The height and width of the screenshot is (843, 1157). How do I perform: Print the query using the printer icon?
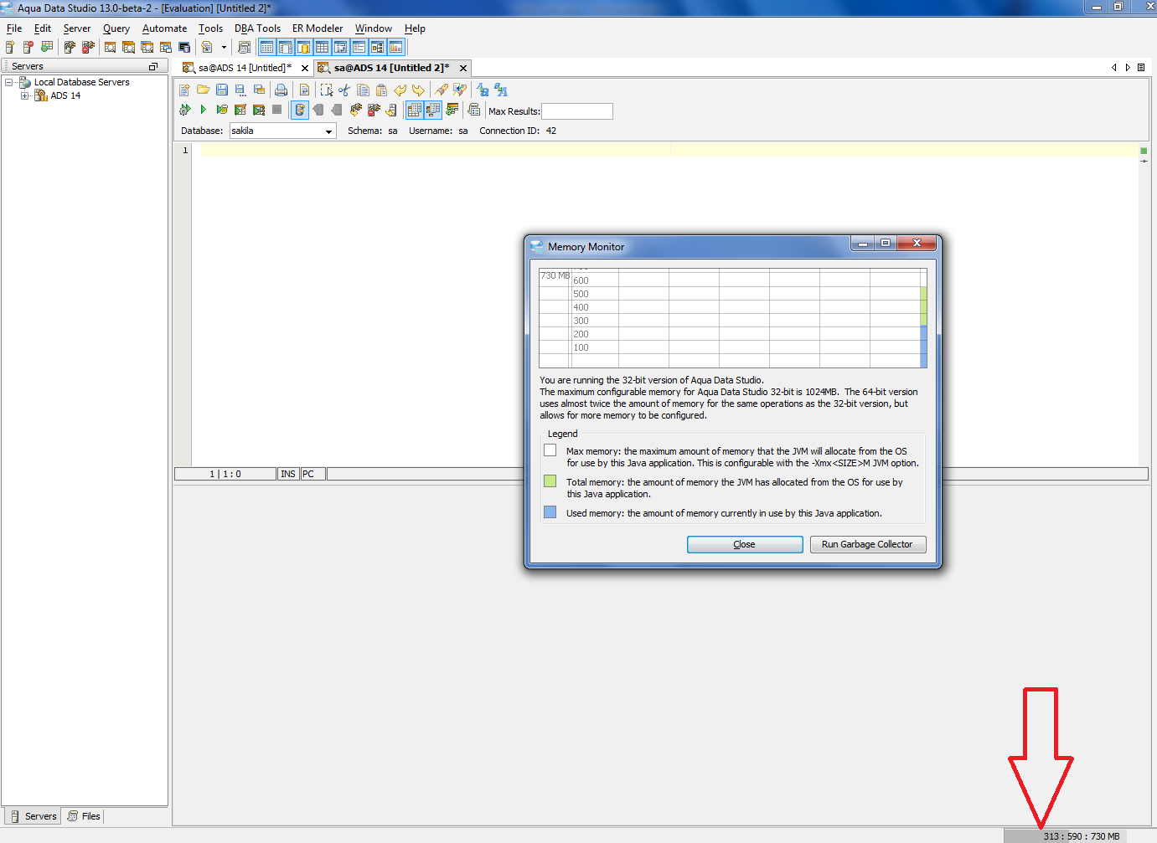coord(282,90)
